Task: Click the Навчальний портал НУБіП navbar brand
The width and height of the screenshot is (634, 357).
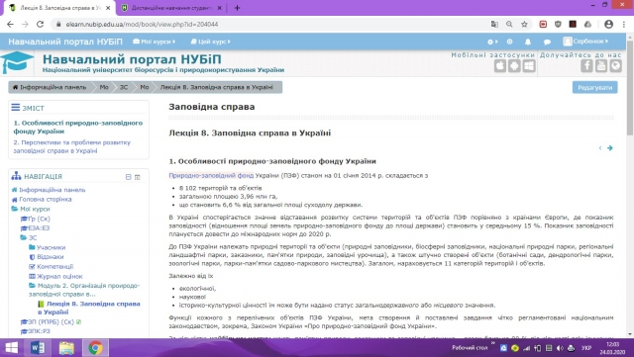Action: click(65, 42)
